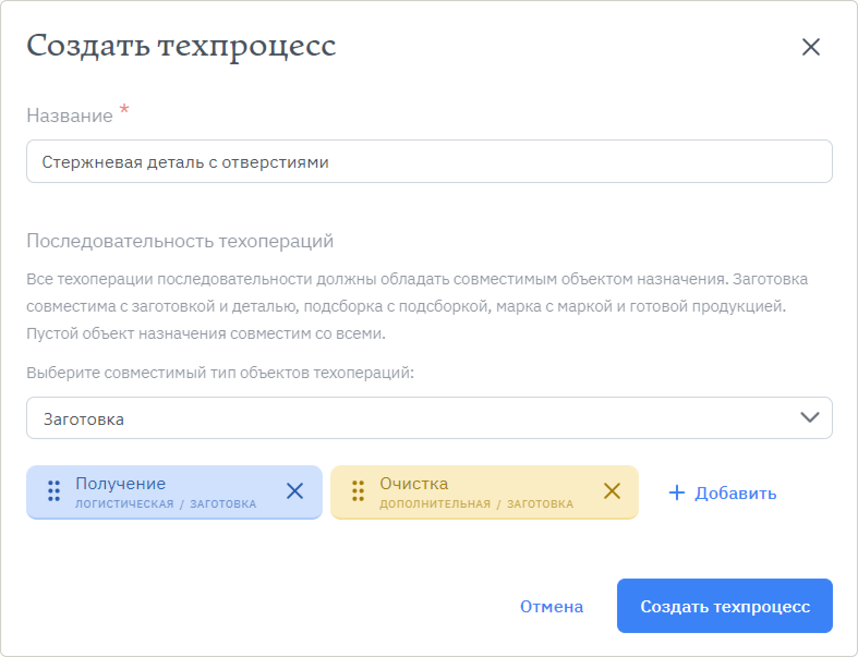Select the Получение chip label
The height and width of the screenshot is (657, 858).
coord(120,483)
